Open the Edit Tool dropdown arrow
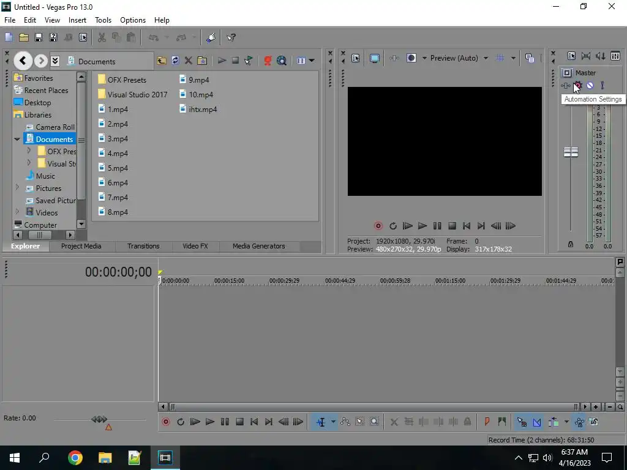Image resolution: width=627 pixels, height=470 pixels. coord(333,422)
